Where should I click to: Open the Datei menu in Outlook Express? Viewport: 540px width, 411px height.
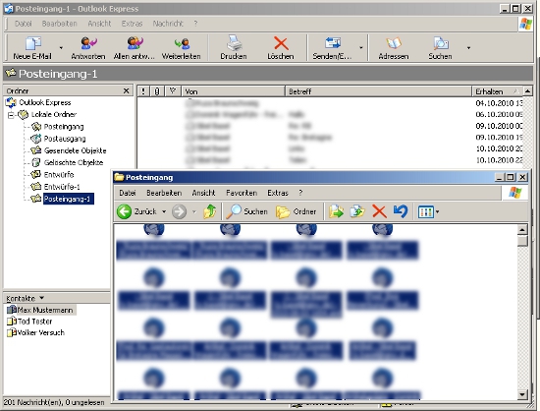pos(24,24)
